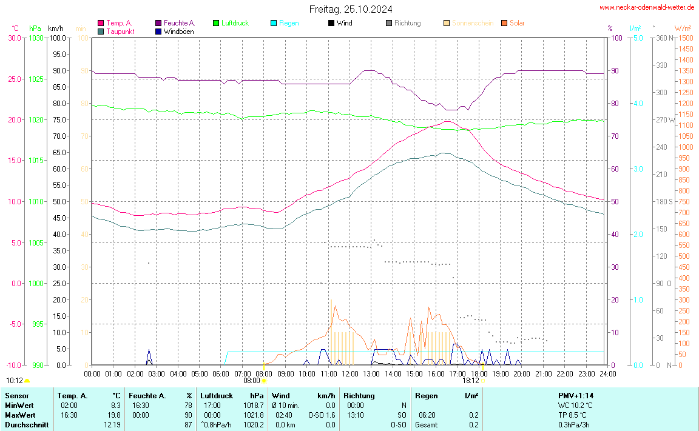
Task: Click the pink Temp. A. legend swatch
Action: 101,23
